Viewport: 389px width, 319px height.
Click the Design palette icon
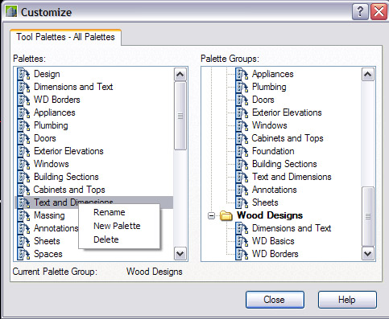23,74
